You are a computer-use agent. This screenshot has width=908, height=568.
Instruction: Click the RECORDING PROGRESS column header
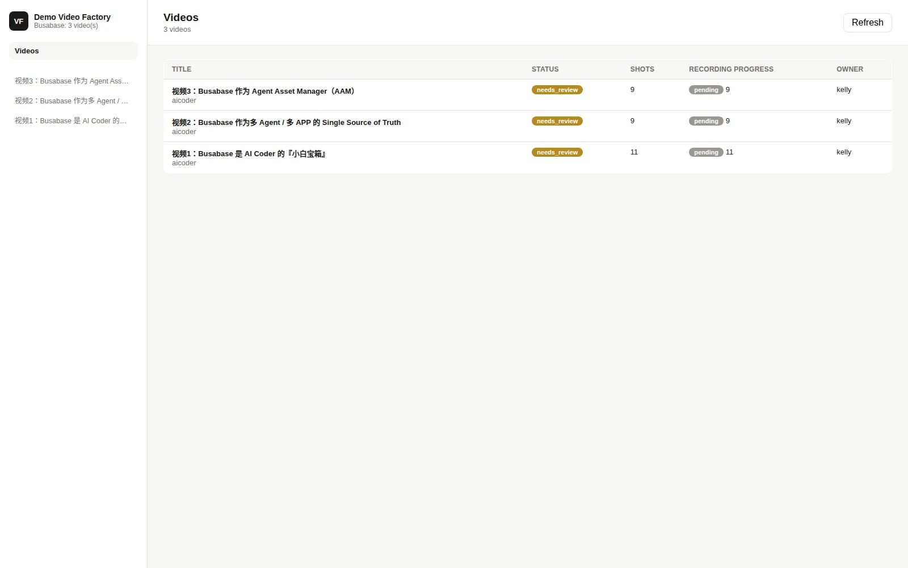point(731,69)
